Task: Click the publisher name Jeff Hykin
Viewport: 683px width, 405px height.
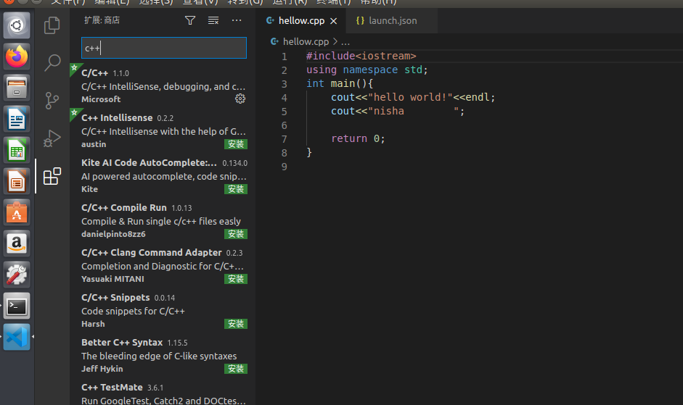Action: tap(102, 369)
